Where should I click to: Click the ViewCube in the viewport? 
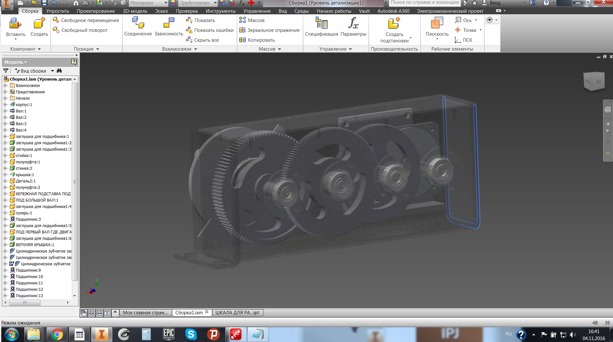594,82
